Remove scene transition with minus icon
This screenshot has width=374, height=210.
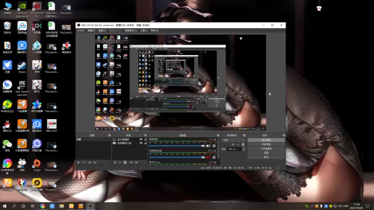[x=238, y=145]
